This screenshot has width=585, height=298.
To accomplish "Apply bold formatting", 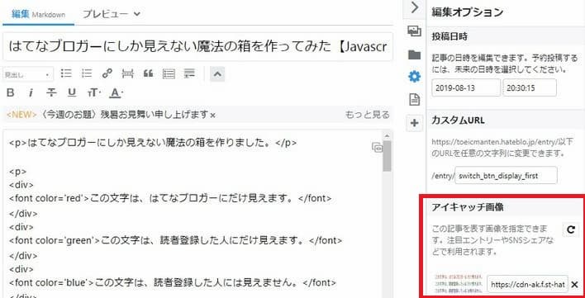I will 11,92.
